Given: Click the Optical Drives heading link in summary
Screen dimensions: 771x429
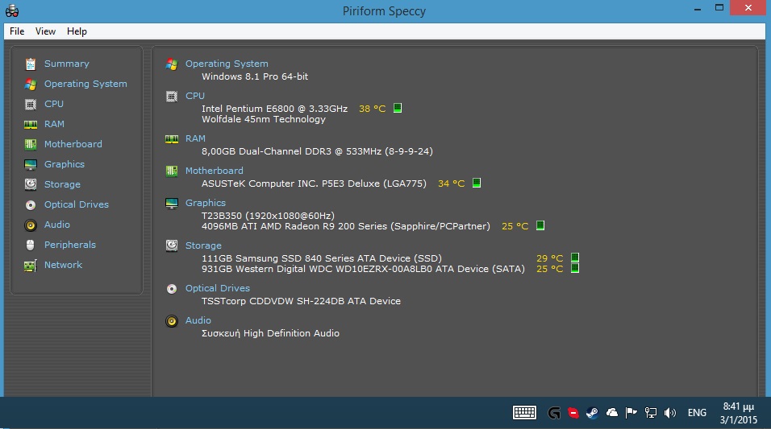Looking at the screenshot, I should [217, 289].
